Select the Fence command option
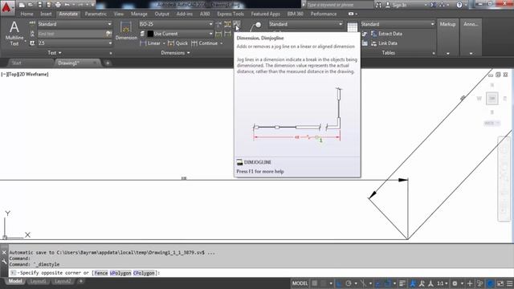514x289 pixels. (101, 273)
